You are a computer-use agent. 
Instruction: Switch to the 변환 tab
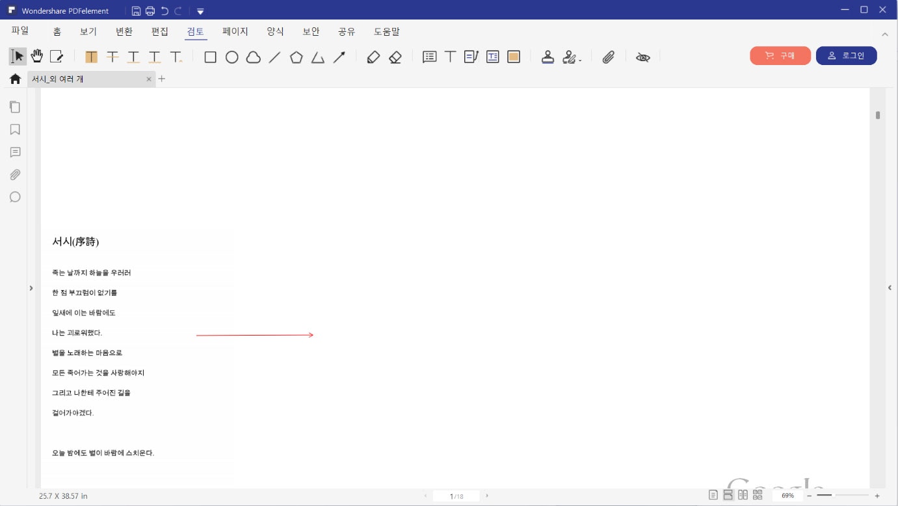pyautogui.click(x=124, y=31)
